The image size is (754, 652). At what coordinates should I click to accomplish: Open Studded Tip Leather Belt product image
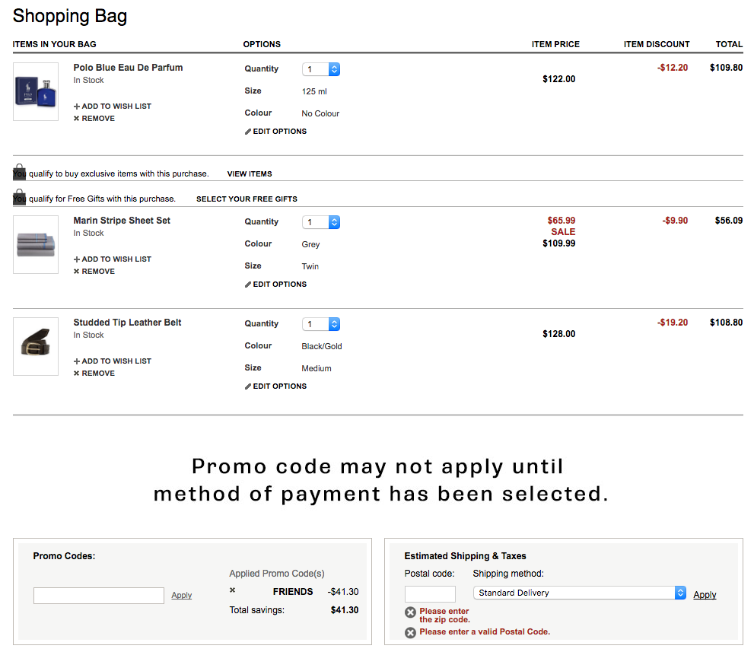[36, 346]
